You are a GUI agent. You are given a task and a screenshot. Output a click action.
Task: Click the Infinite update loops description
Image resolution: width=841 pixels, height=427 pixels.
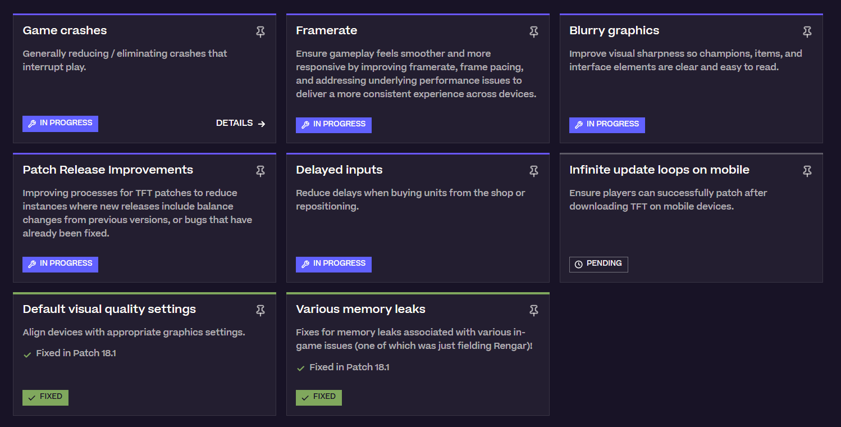tap(668, 199)
